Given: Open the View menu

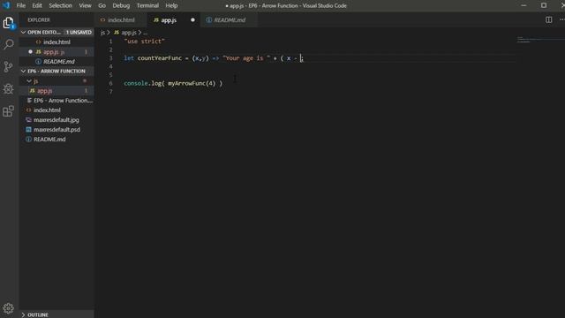Looking at the screenshot, I should [85, 5].
